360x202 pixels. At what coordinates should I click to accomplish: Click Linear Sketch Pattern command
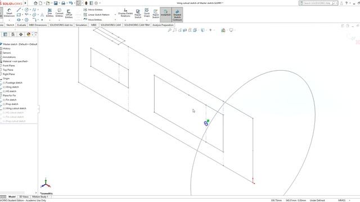pyautogui.click(x=96, y=15)
